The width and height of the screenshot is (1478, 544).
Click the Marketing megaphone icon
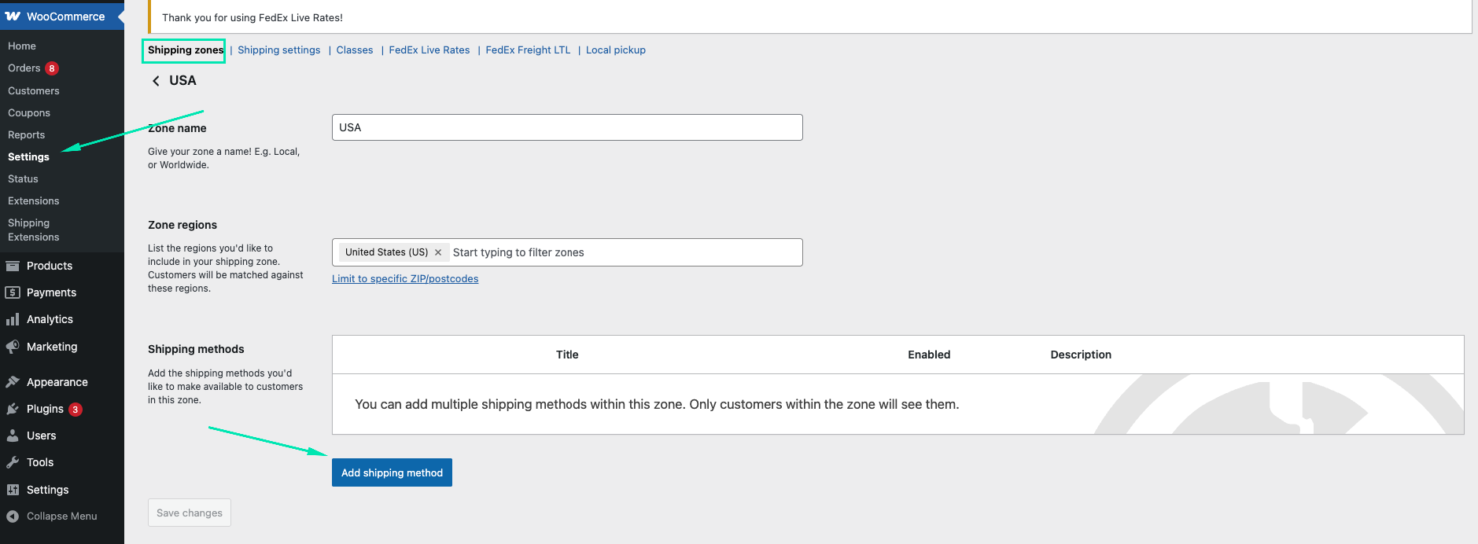point(13,347)
